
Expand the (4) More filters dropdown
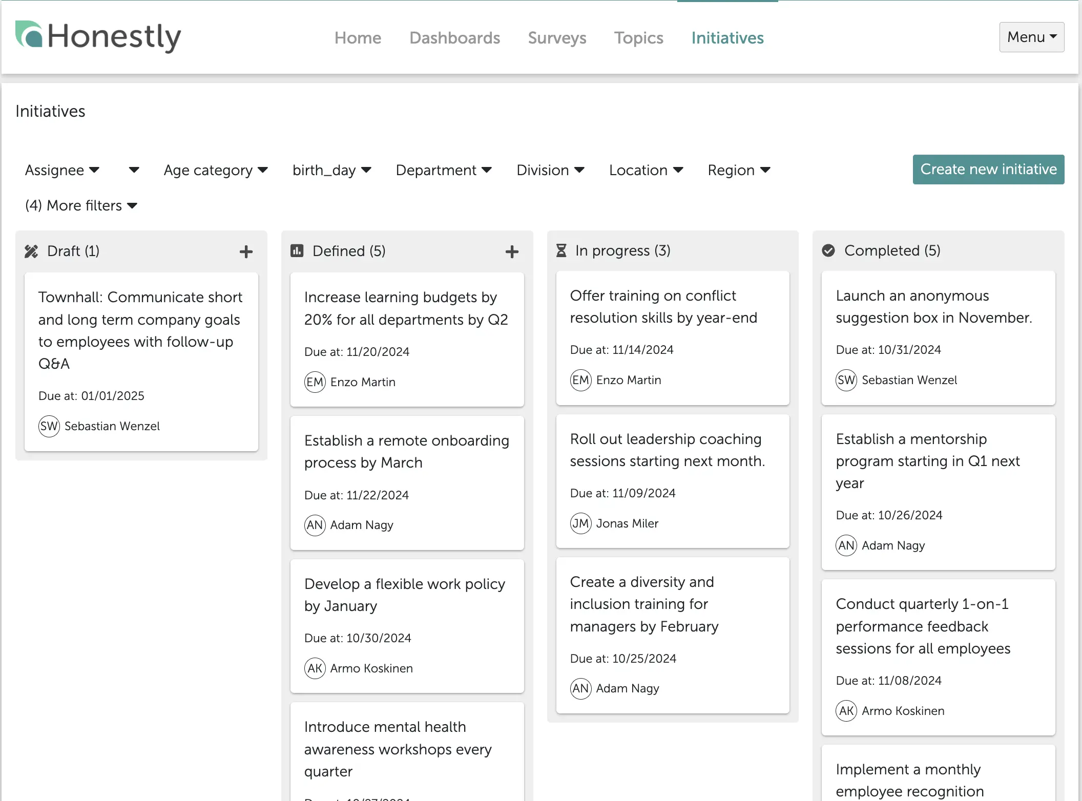coord(81,205)
